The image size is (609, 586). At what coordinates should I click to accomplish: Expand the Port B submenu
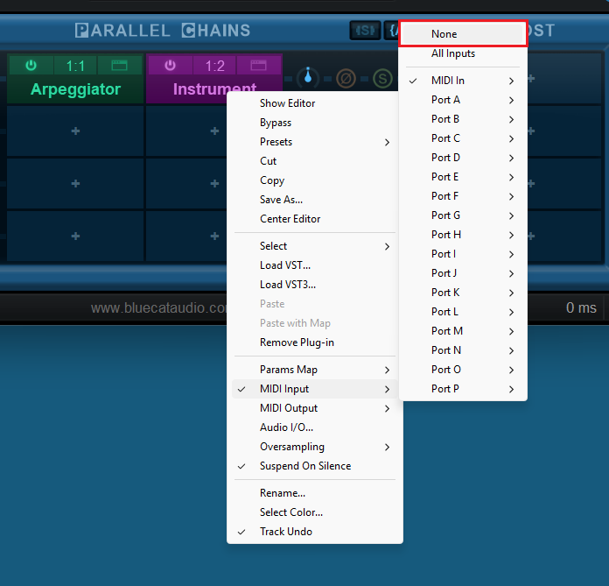(x=463, y=119)
